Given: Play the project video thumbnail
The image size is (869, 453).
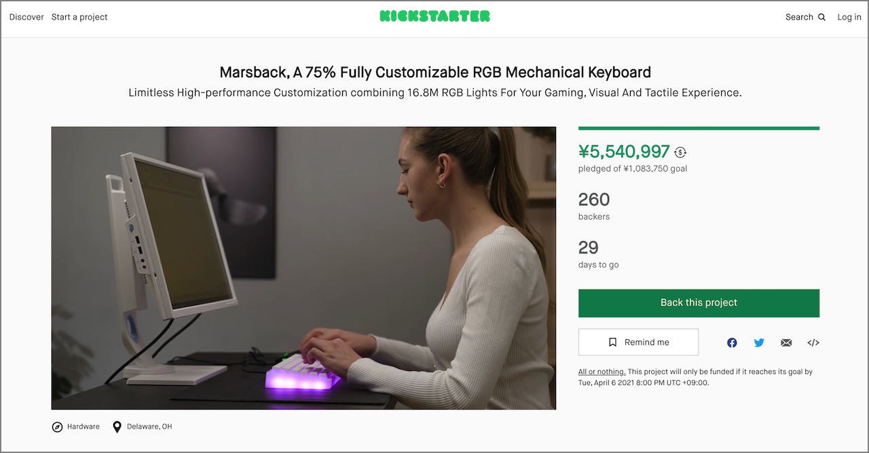Looking at the screenshot, I should click(303, 268).
